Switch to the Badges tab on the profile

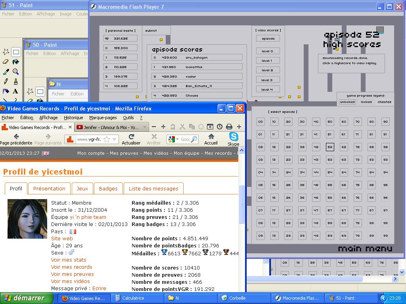click(108, 188)
